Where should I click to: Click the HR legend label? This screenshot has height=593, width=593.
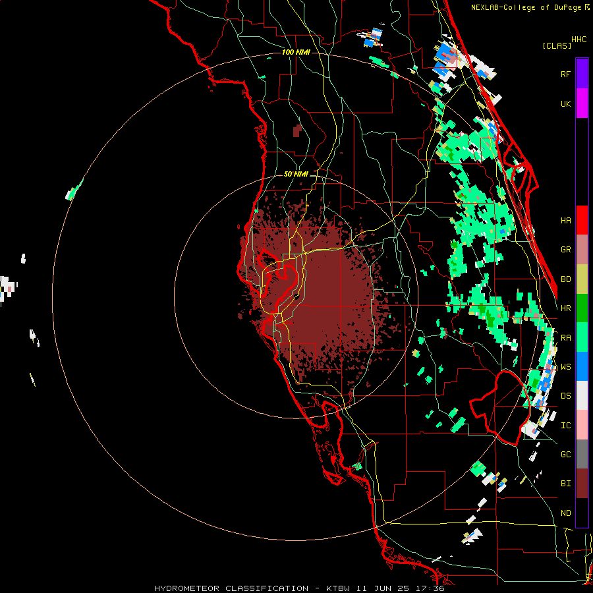[565, 308]
